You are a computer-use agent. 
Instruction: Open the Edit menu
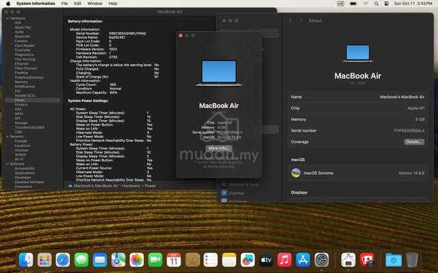click(77, 3)
